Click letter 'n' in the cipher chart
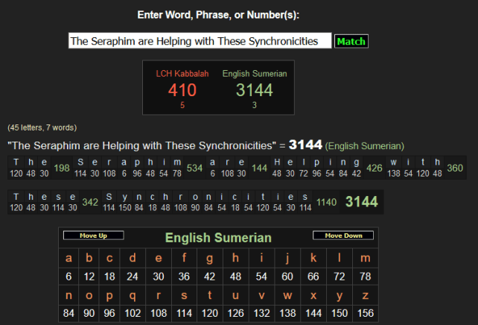Viewport: 478px width, 325px height. pyautogui.click(x=68, y=295)
